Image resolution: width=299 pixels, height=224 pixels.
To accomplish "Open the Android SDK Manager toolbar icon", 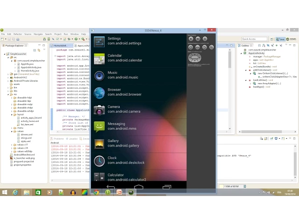I will click(x=44, y=39).
